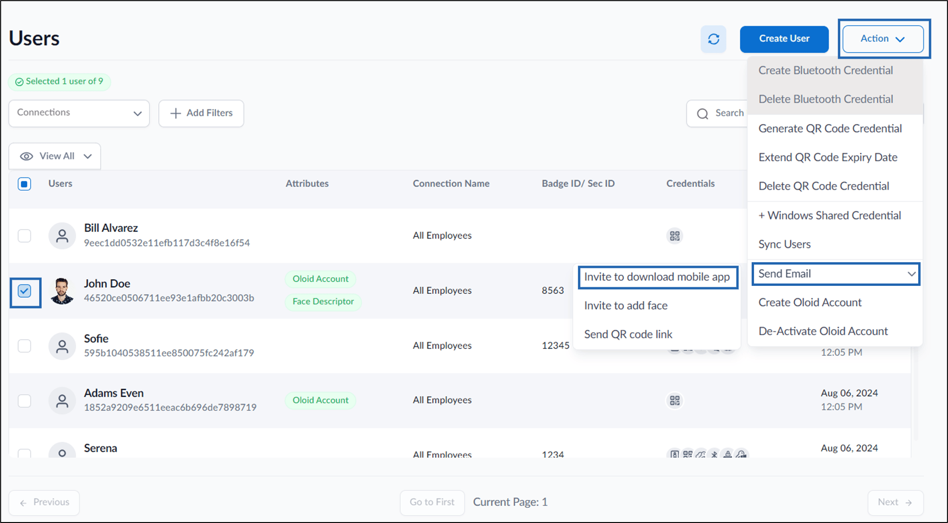Screen dimensions: 948x523
Task: Click the Create User button
Action: click(784, 39)
